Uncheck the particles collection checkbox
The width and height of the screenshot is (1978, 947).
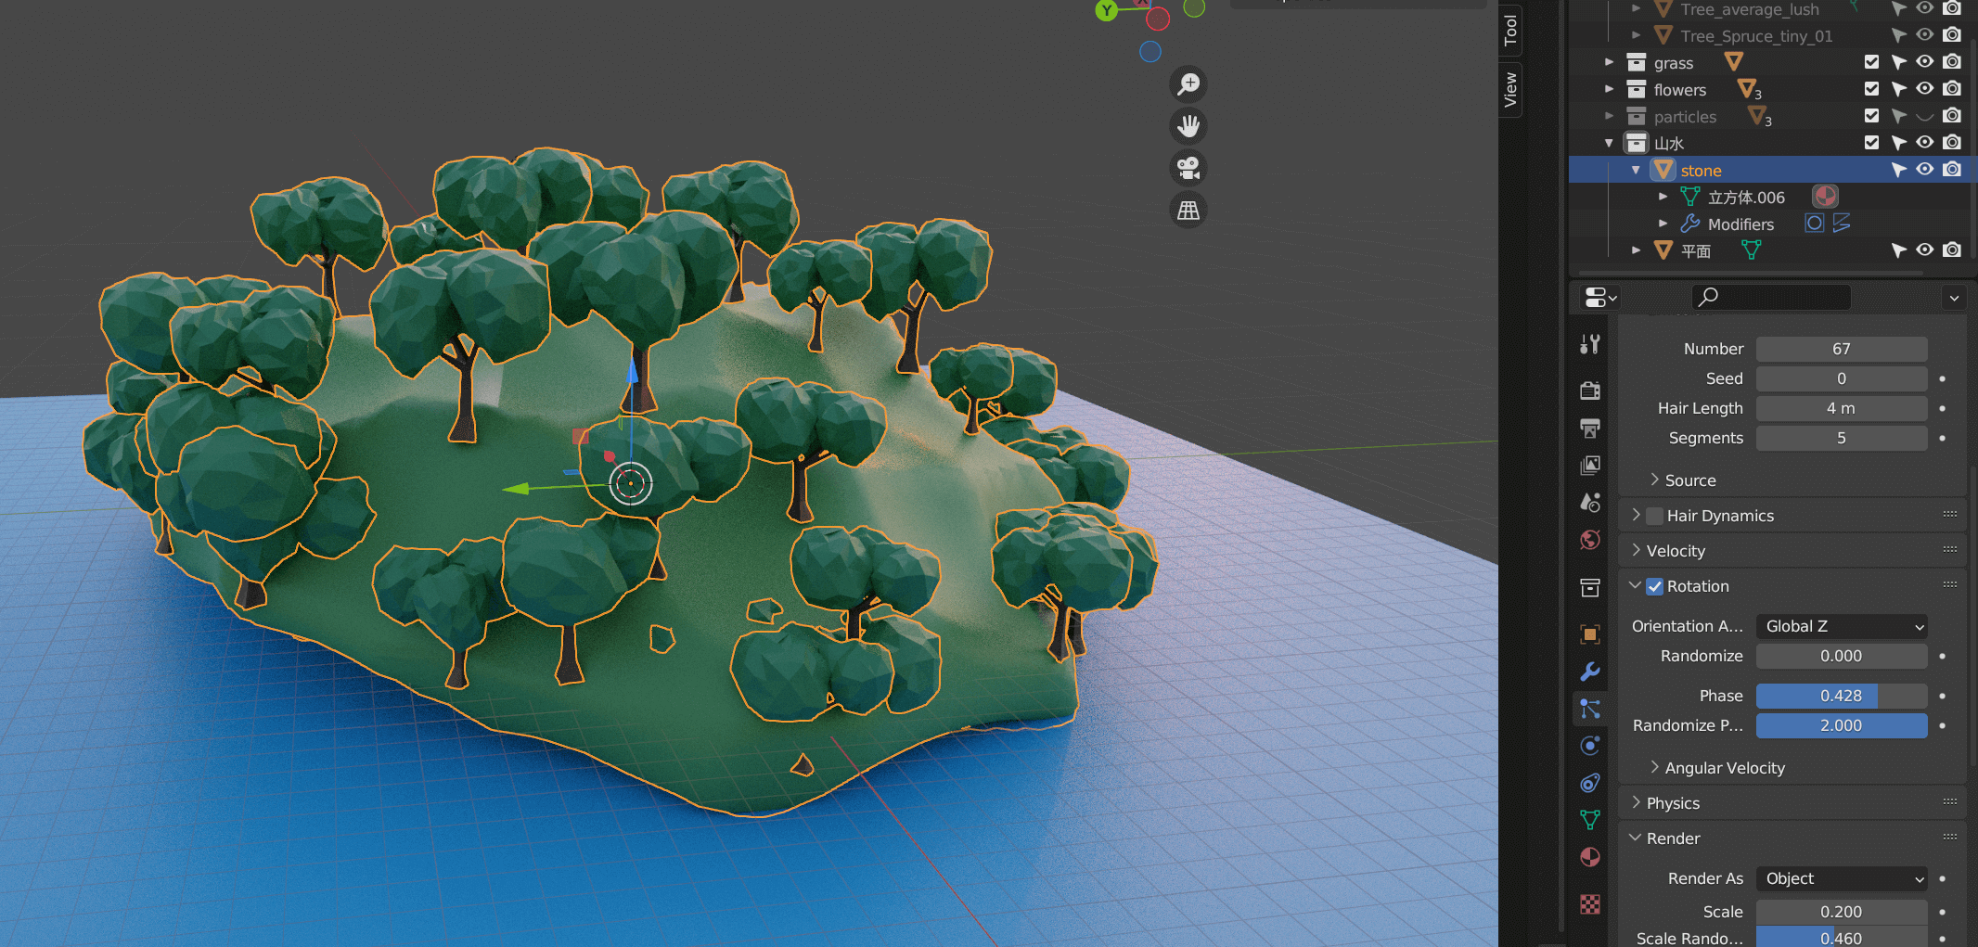pyautogui.click(x=1871, y=116)
